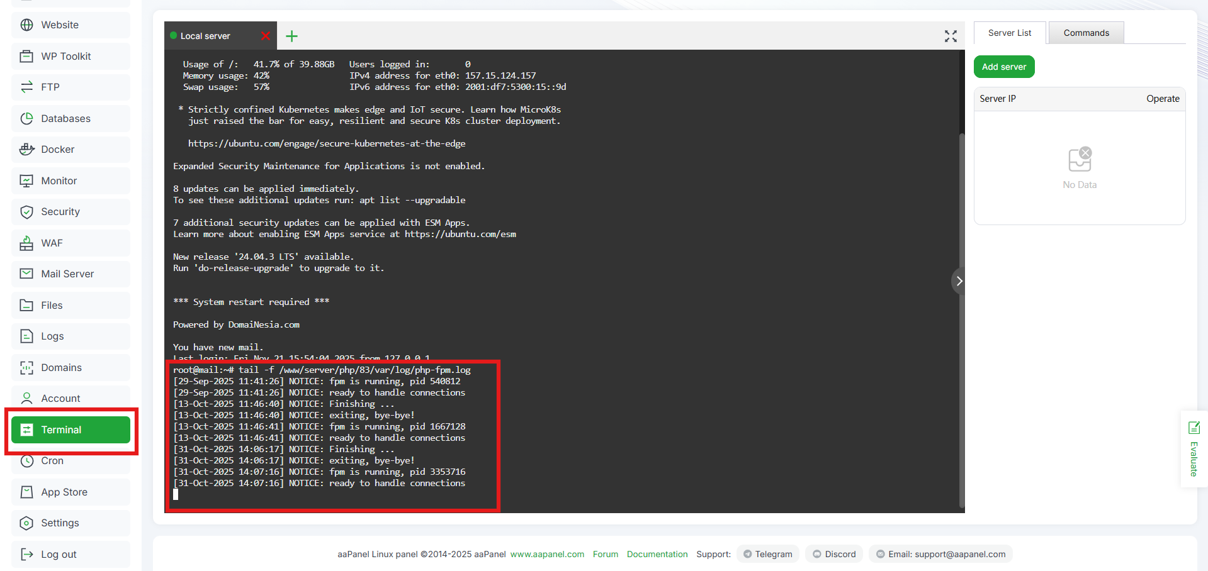Click the Monitor chart icon
Image resolution: width=1208 pixels, height=571 pixels.
[x=26, y=180]
